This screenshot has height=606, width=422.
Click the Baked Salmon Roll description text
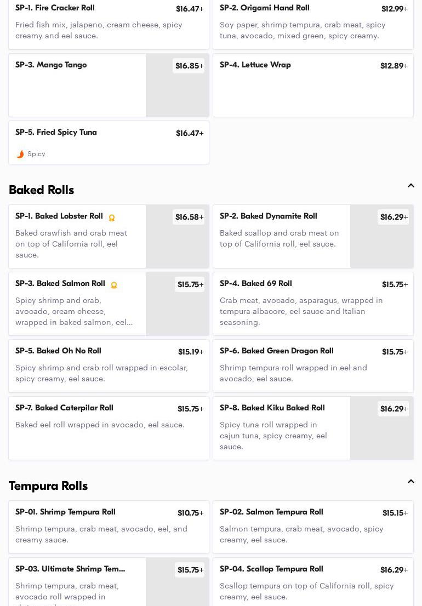pos(74,311)
